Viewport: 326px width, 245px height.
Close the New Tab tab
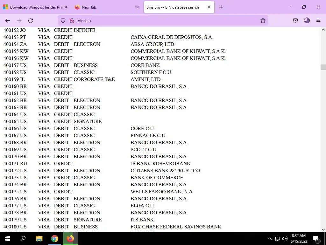(x=138, y=7)
